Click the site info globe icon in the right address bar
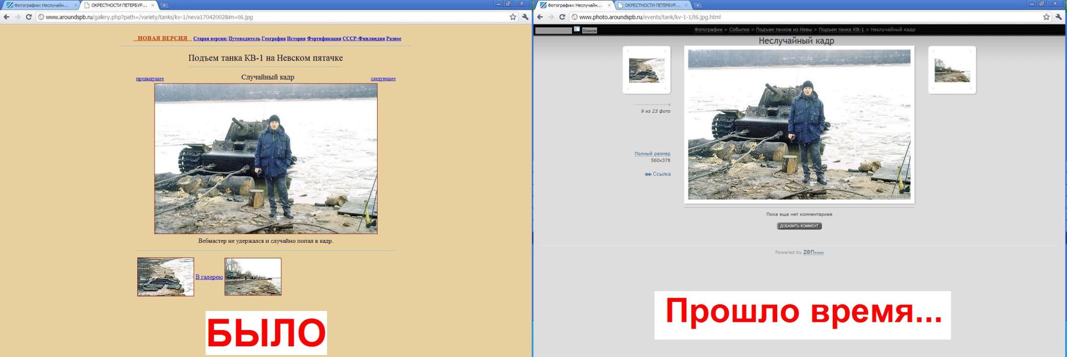This screenshot has width=1067, height=357. [574, 17]
